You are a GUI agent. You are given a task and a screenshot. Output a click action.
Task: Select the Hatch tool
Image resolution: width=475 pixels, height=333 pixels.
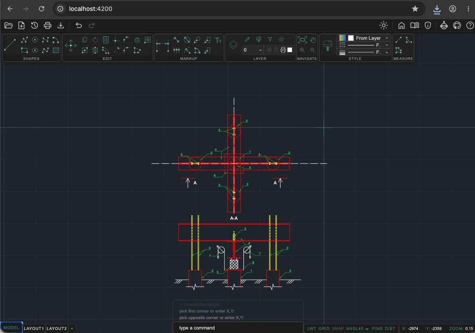pos(56,50)
